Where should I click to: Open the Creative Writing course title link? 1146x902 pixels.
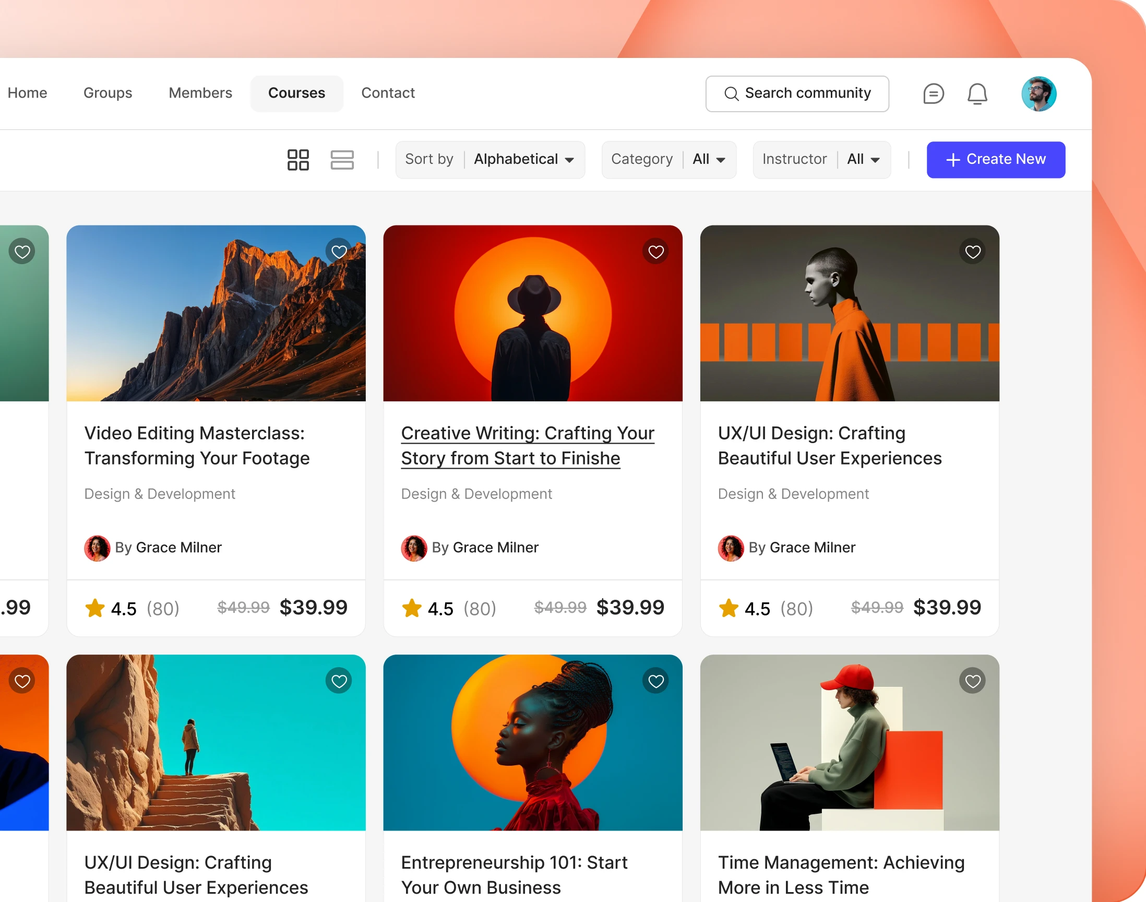528,446
